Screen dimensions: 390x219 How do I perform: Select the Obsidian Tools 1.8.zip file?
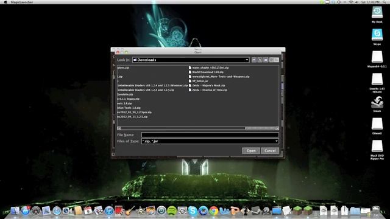pos(129,108)
